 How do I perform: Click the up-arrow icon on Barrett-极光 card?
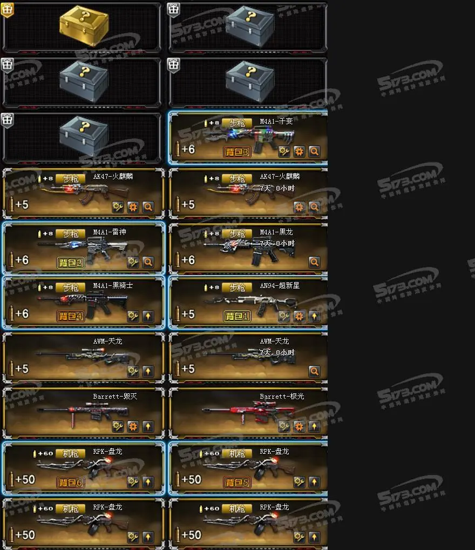click(x=315, y=426)
